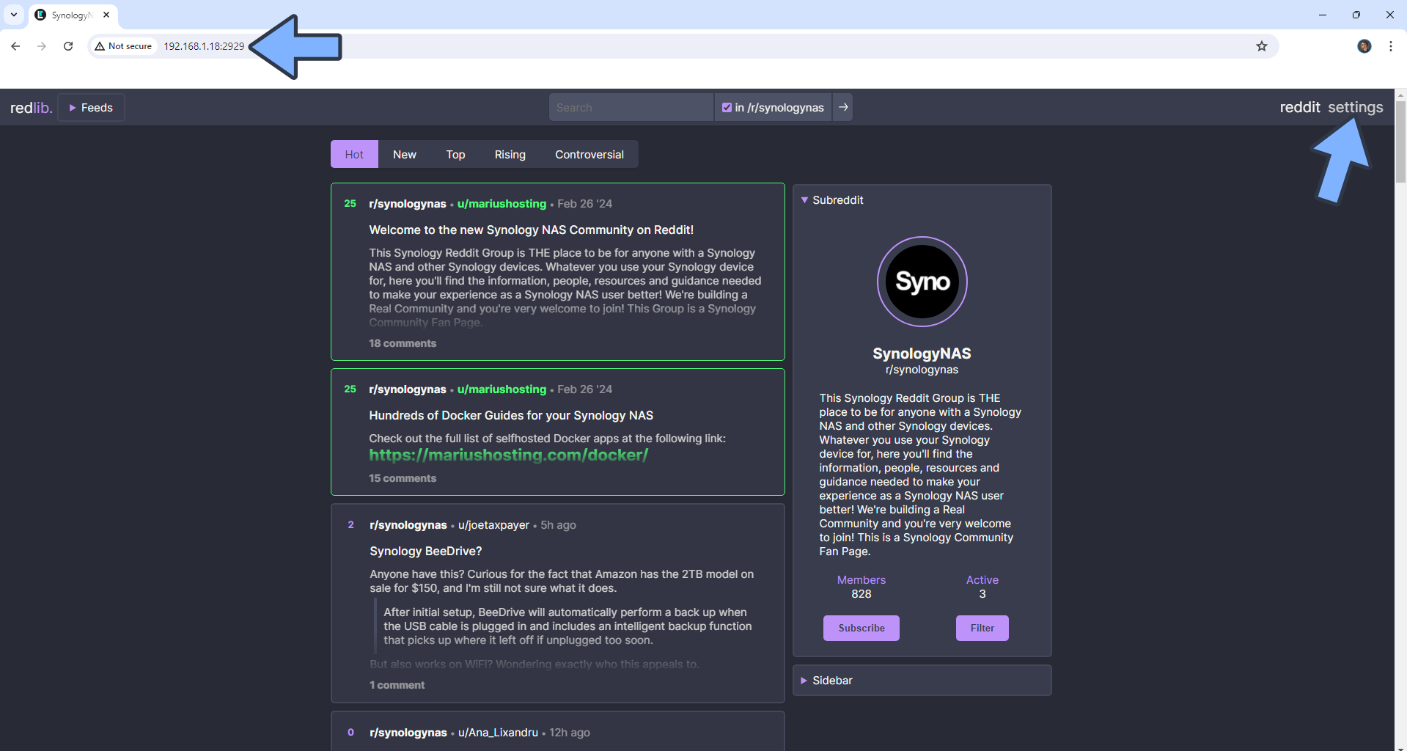Image resolution: width=1407 pixels, height=751 pixels.
Task: Click r/synologynas on the BeeDrive post
Action: (408, 525)
